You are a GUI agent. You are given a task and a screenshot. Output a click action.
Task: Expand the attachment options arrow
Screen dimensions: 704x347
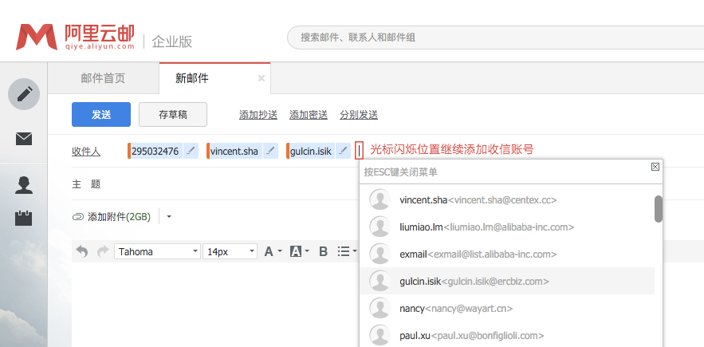(x=168, y=216)
